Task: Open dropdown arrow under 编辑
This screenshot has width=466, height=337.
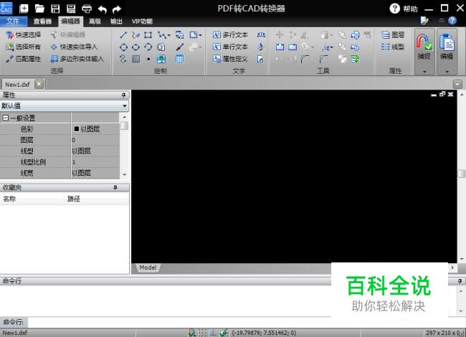Action: click(x=447, y=72)
